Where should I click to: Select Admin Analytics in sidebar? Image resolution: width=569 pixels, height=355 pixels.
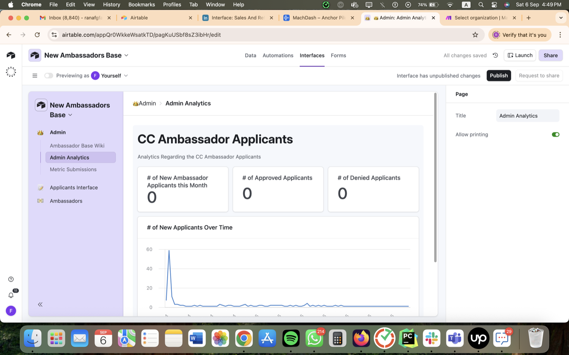[80, 158]
